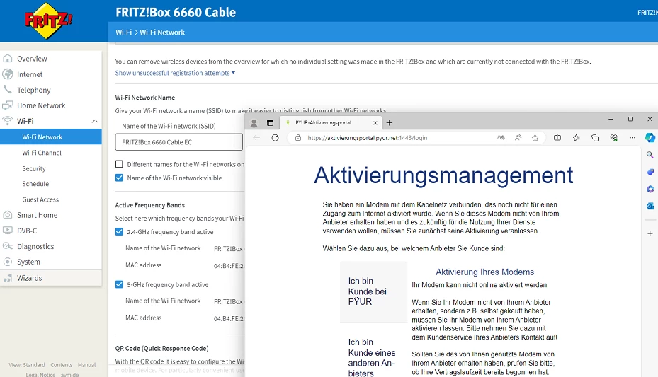Click the Read aloud icon
658x377 pixels.
[x=518, y=138]
